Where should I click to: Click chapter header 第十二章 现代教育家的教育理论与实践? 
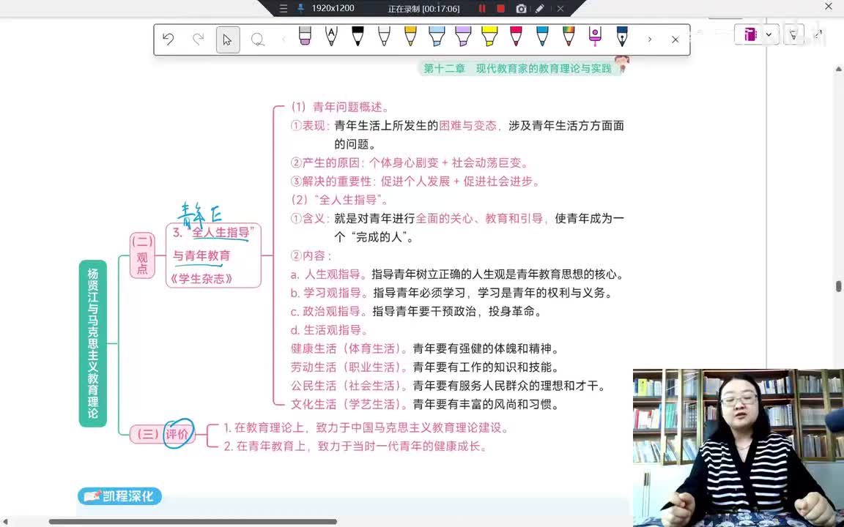(x=518, y=68)
